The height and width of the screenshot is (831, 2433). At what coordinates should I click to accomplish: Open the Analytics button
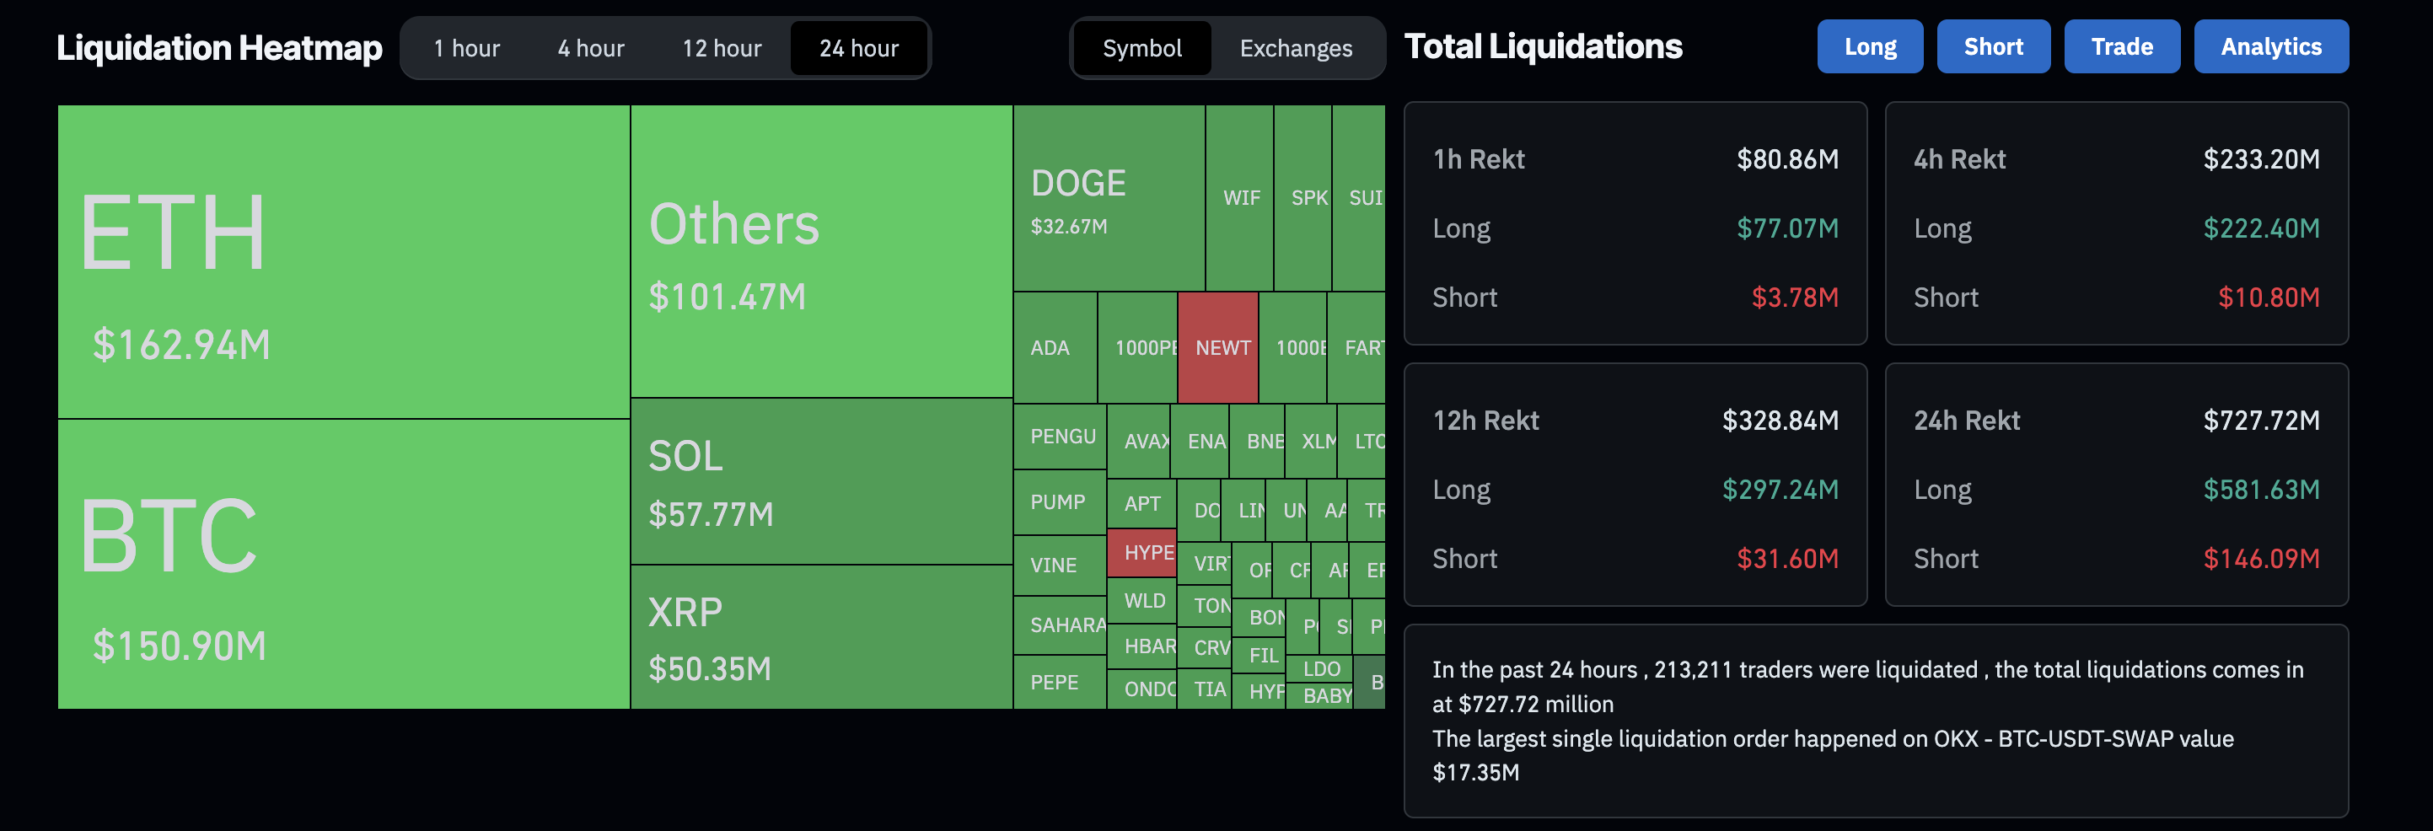(x=2270, y=46)
